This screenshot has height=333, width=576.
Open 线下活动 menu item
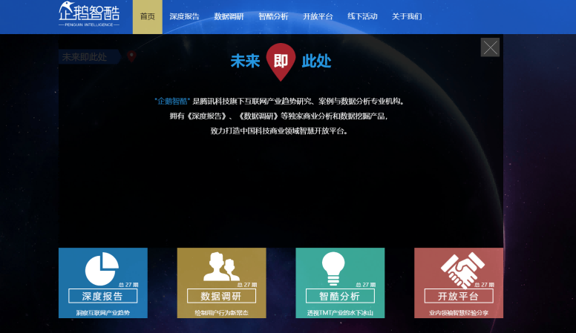point(362,16)
